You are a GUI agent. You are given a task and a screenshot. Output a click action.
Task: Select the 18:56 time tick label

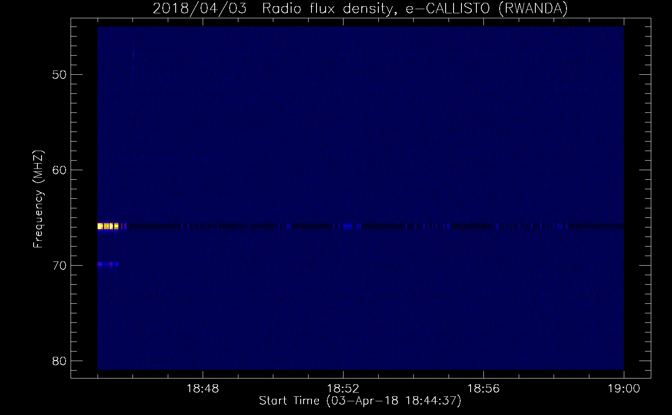coord(483,389)
